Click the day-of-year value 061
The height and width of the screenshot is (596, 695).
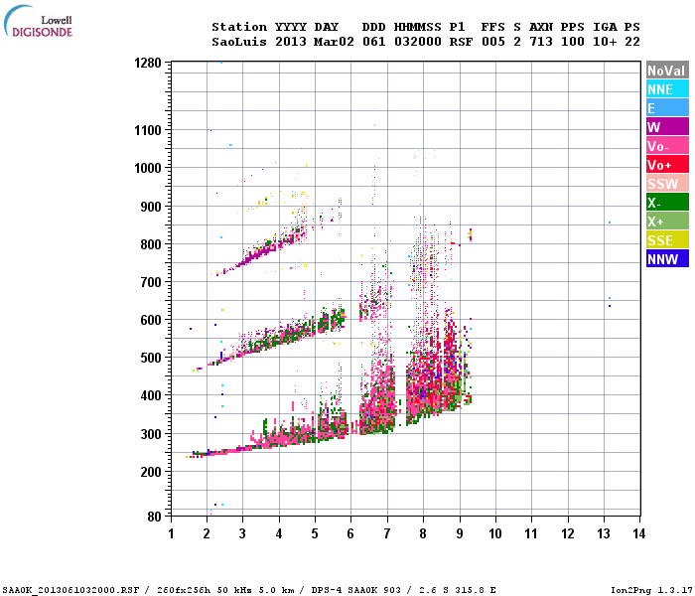click(374, 42)
